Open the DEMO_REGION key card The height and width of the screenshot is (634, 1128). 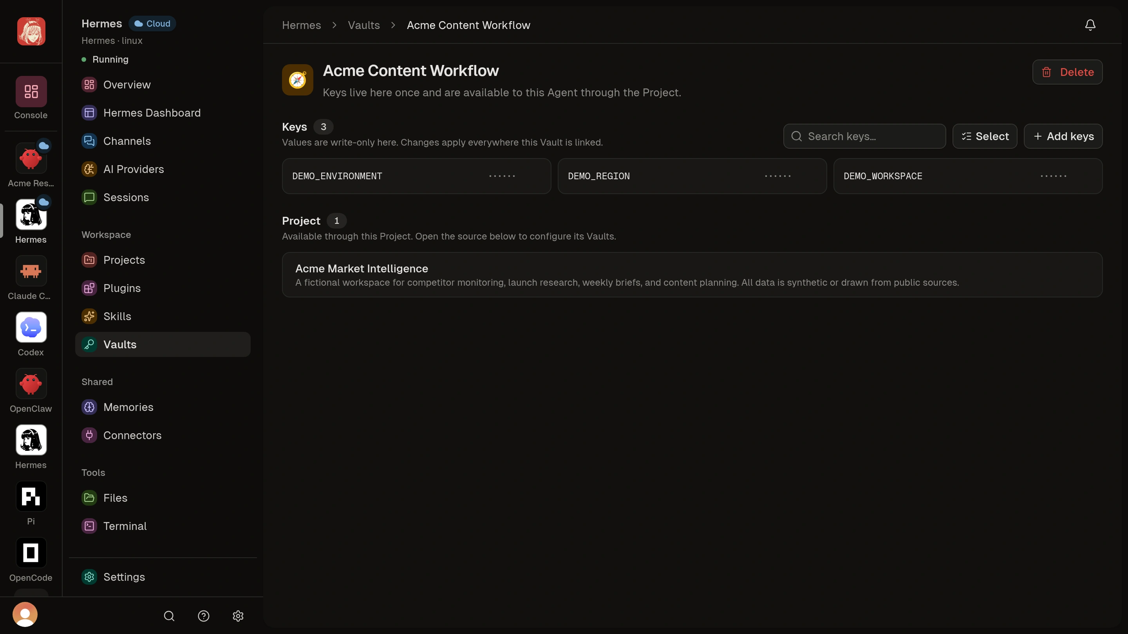pyautogui.click(x=692, y=176)
